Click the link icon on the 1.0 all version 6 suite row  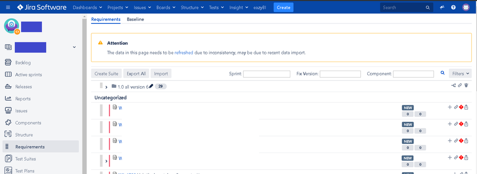point(460,86)
